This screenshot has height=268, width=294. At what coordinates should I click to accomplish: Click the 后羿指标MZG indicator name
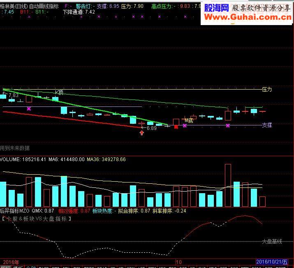click(15, 211)
